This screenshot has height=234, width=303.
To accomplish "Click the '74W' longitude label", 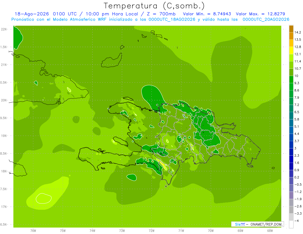I will (92, 231).
